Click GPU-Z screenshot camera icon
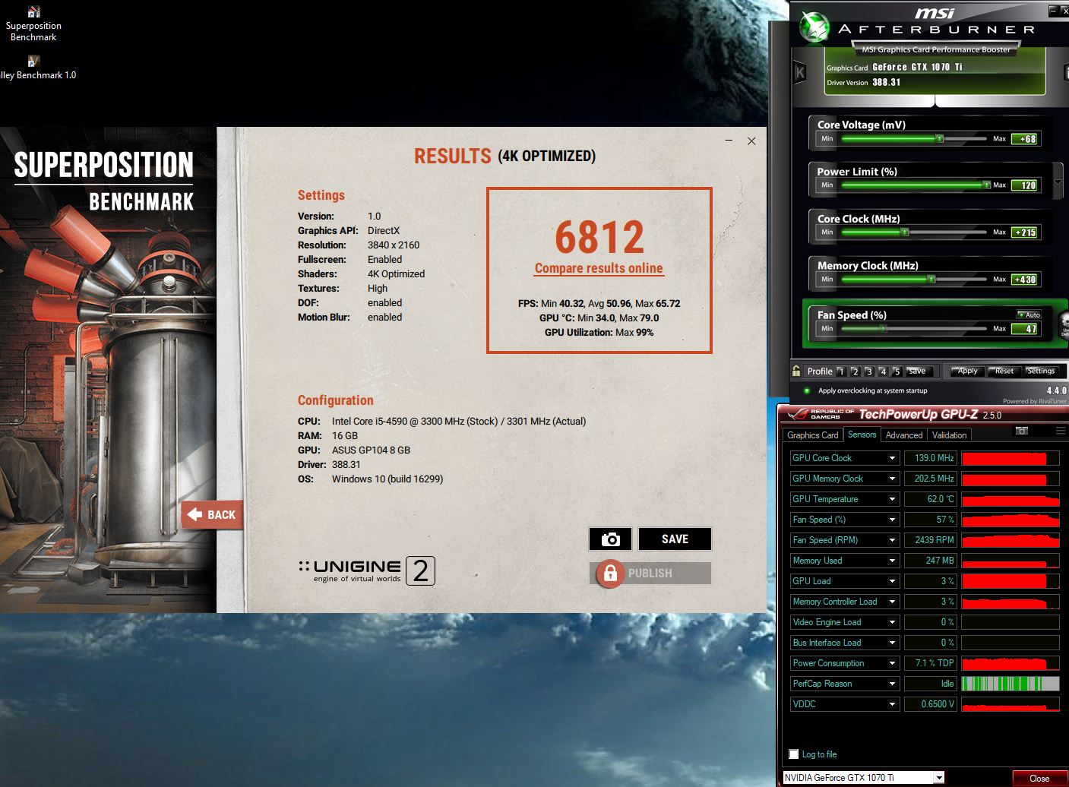The width and height of the screenshot is (1069, 787). [x=1022, y=431]
